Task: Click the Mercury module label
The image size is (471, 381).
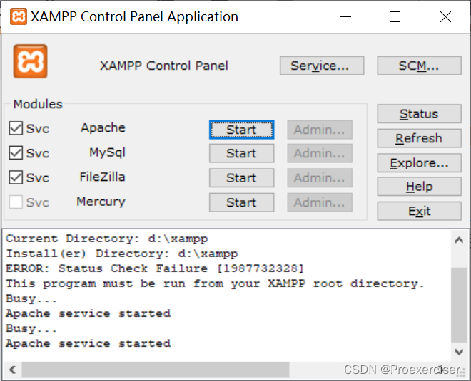Action: point(101,202)
